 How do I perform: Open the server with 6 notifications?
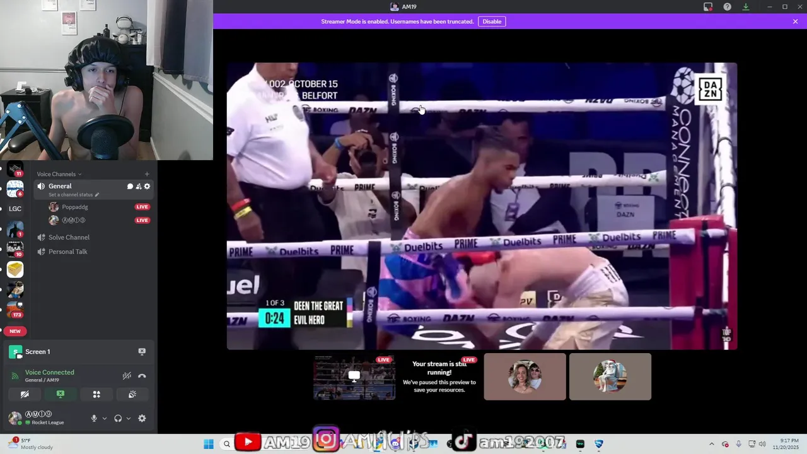coord(15,189)
